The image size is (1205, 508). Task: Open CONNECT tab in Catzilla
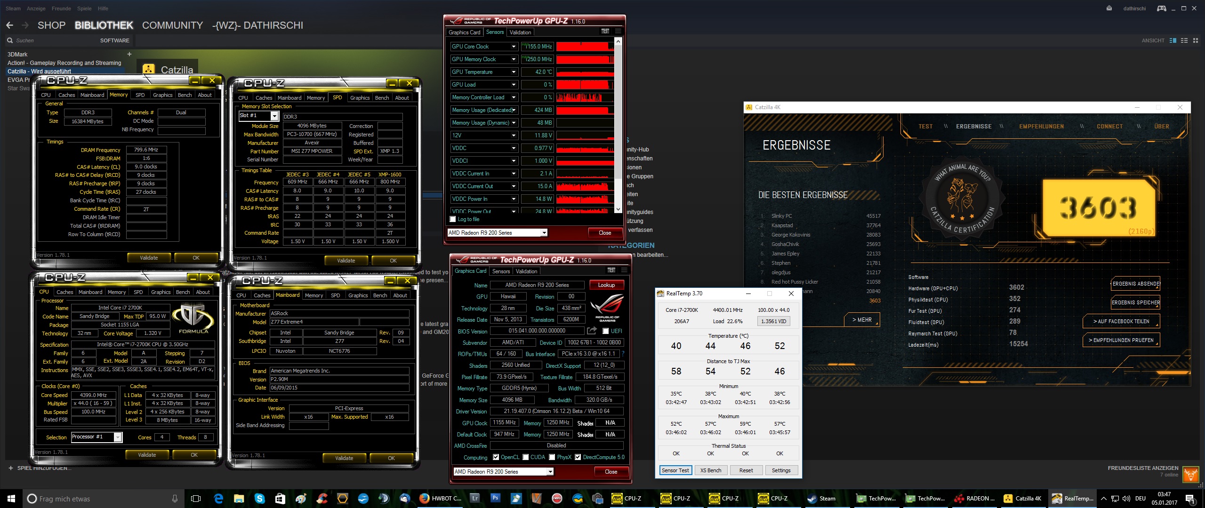point(1109,127)
